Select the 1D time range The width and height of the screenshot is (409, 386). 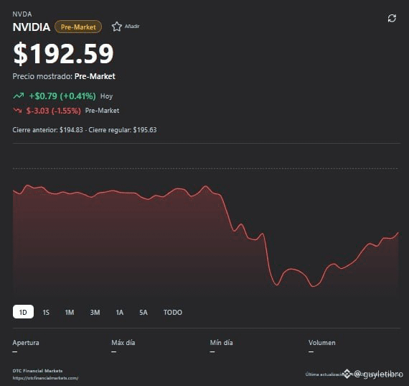23,312
